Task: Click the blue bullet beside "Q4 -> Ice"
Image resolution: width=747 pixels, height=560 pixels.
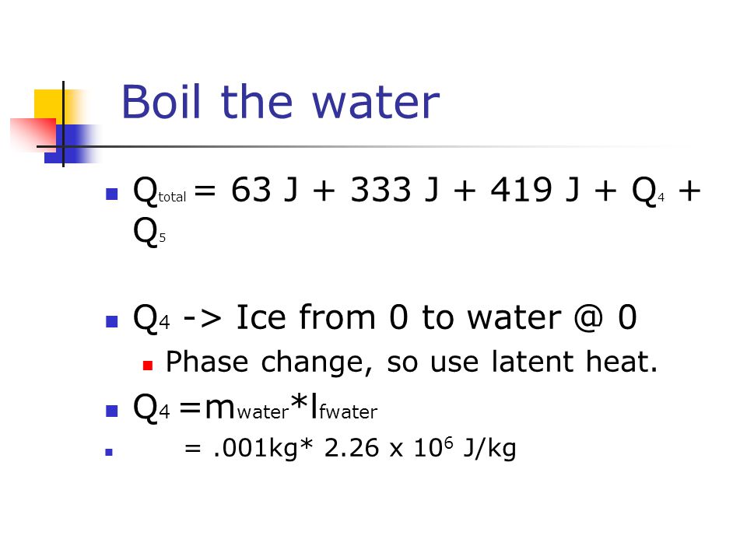Action: (112, 321)
